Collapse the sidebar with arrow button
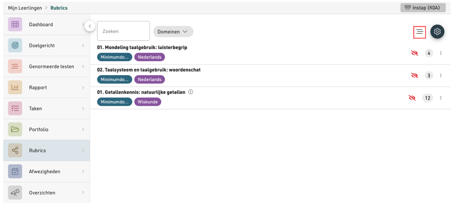 (90, 26)
